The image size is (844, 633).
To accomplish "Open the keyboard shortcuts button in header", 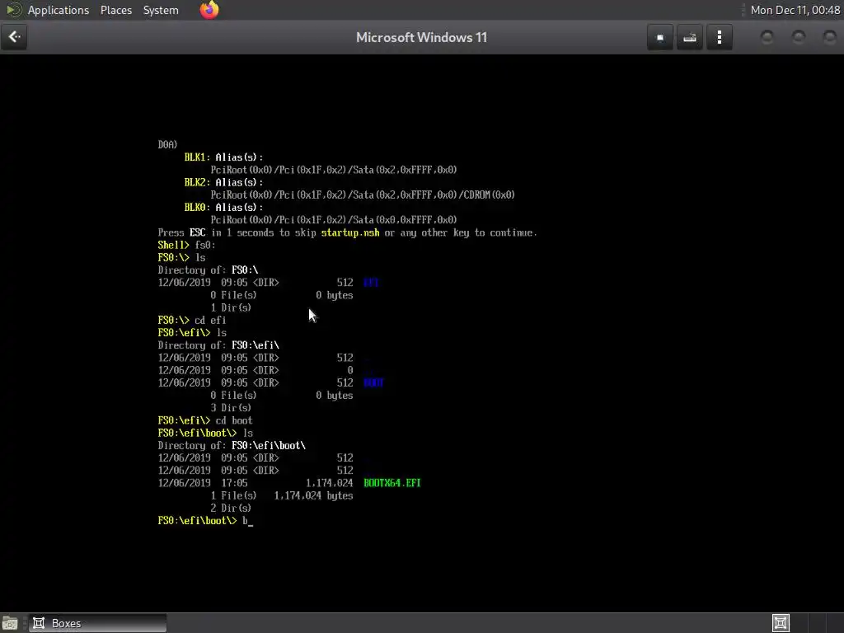I will 690,37.
